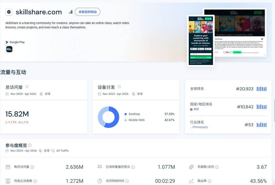Image resolution: width=275 pixels, height=185 pixels.
Task: Click the 15.82M total visits value
Action: coord(17,114)
